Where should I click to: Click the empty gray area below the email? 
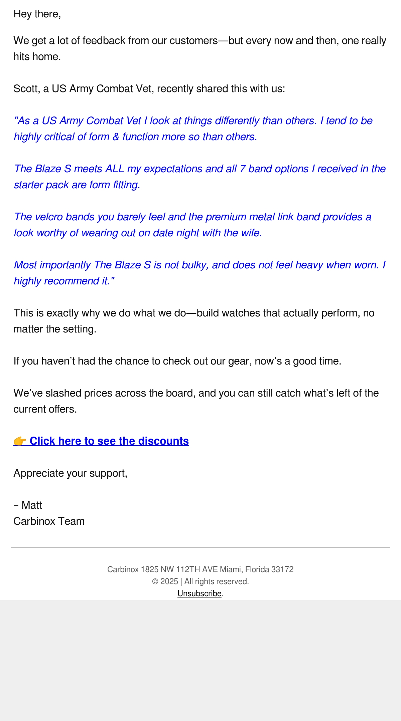(x=200, y=661)
